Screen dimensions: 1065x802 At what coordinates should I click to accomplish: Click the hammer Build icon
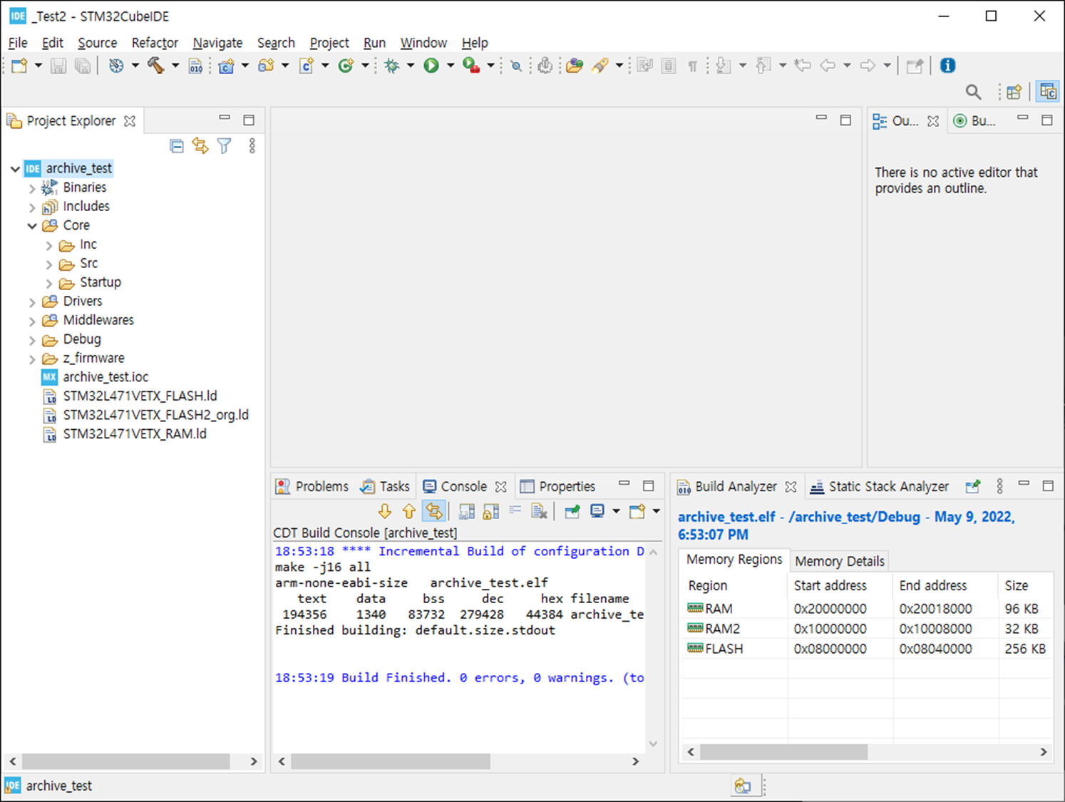pos(155,66)
